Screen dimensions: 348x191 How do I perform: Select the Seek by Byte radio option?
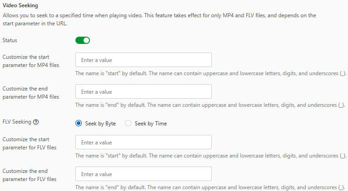(x=79, y=124)
